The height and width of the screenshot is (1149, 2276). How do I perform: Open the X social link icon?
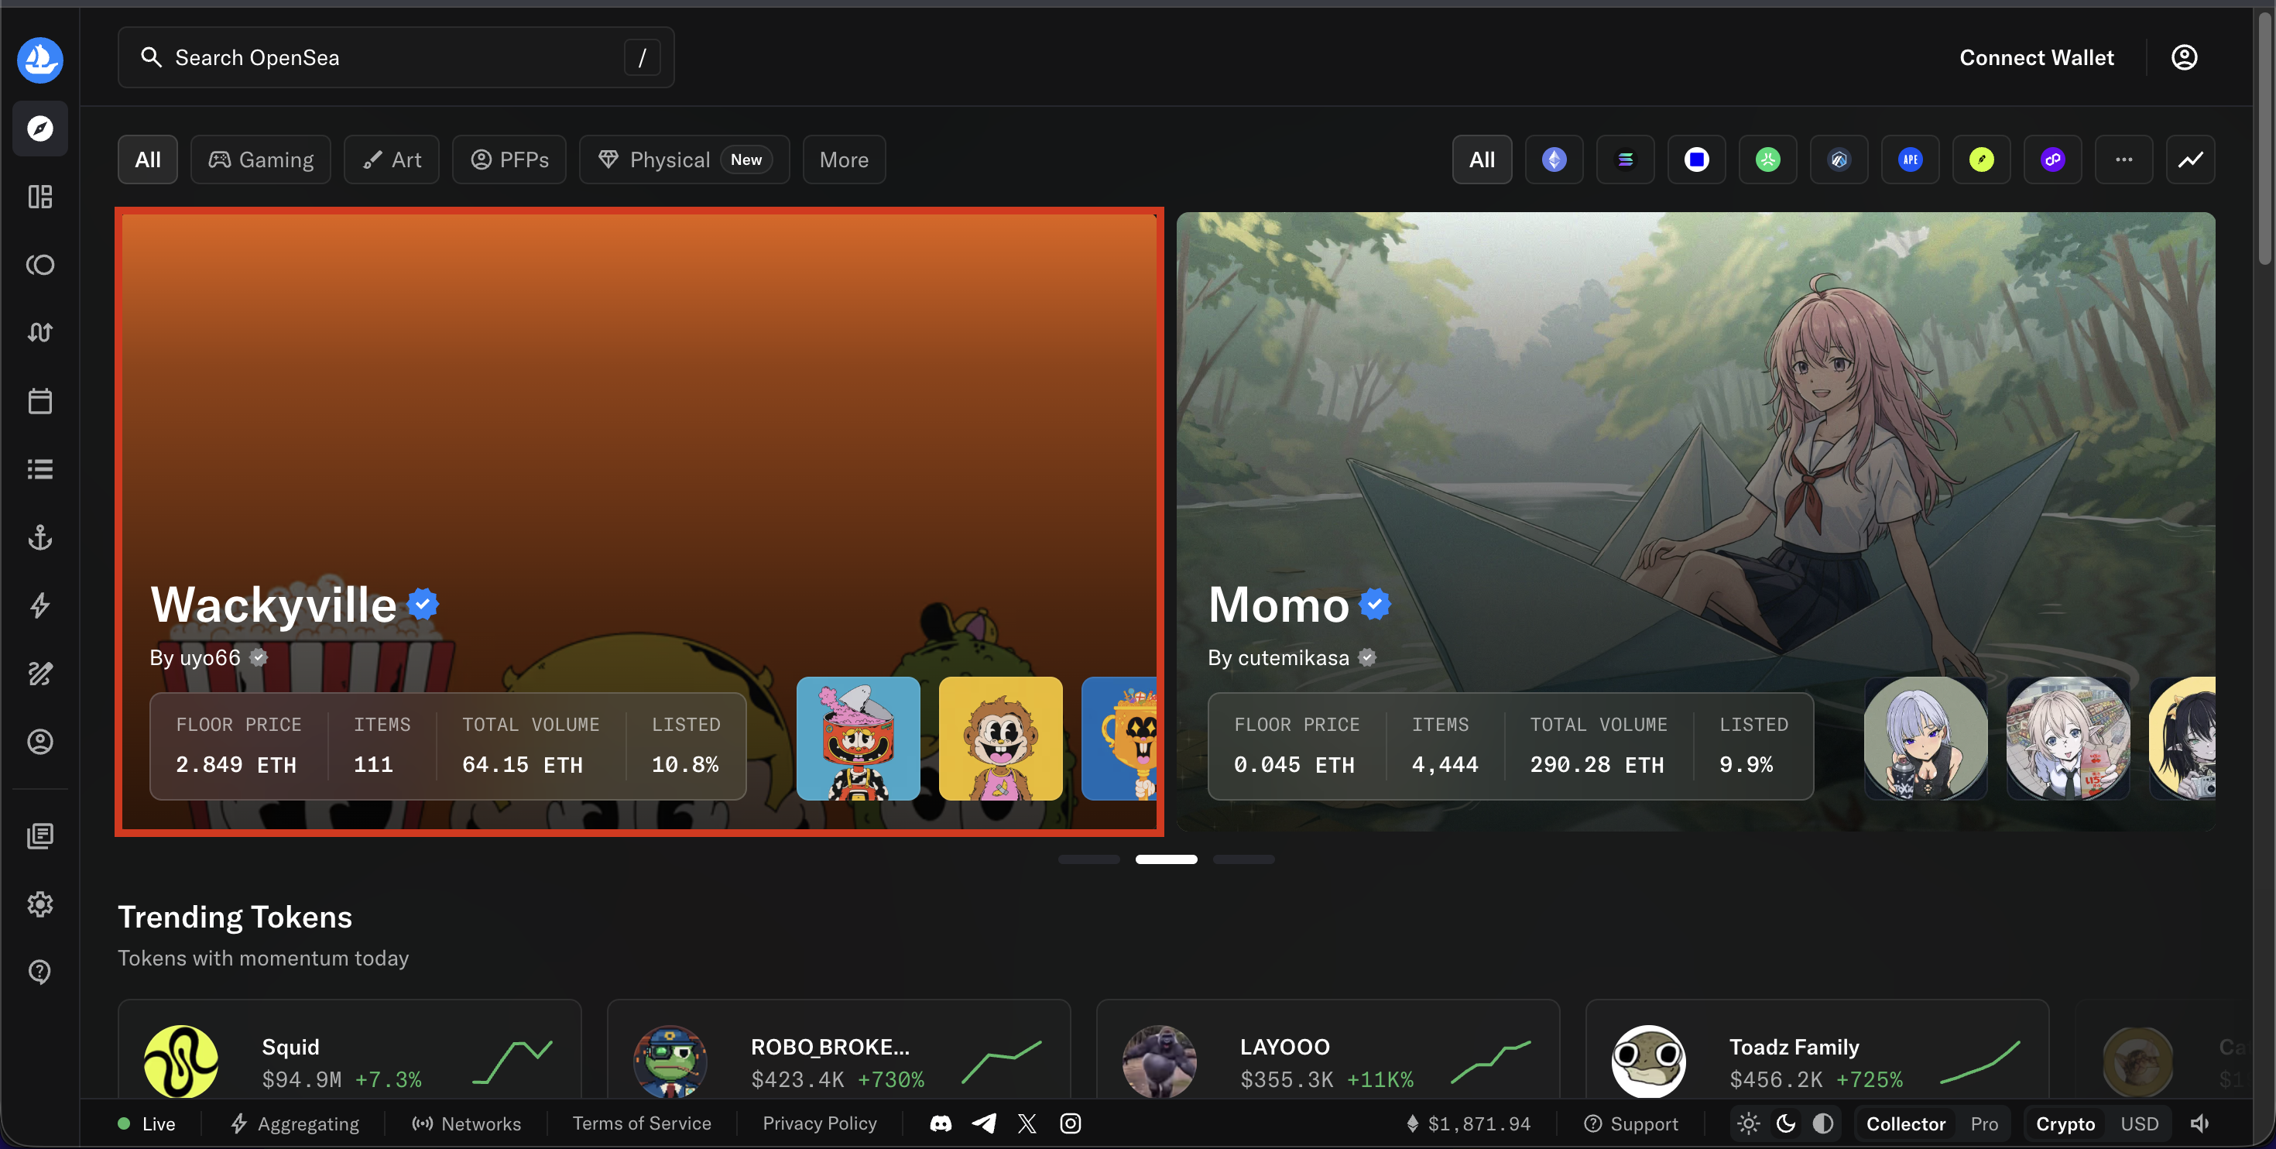pyautogui.click(x=1027, y=1123)
